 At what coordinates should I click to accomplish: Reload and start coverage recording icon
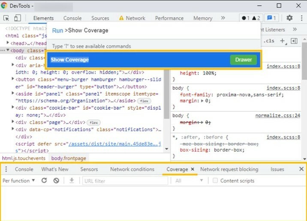tap(44, 180)
